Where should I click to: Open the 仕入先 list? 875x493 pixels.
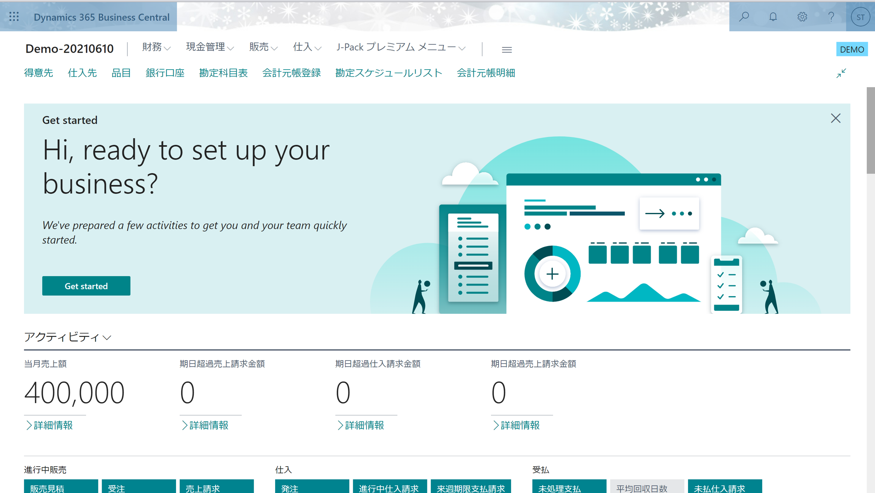click(x=82, y=73)
